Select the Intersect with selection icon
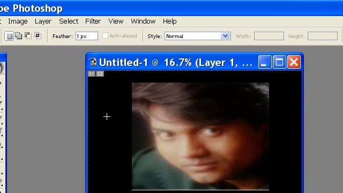Screen dimensions: 343x193 coord(38,36)
